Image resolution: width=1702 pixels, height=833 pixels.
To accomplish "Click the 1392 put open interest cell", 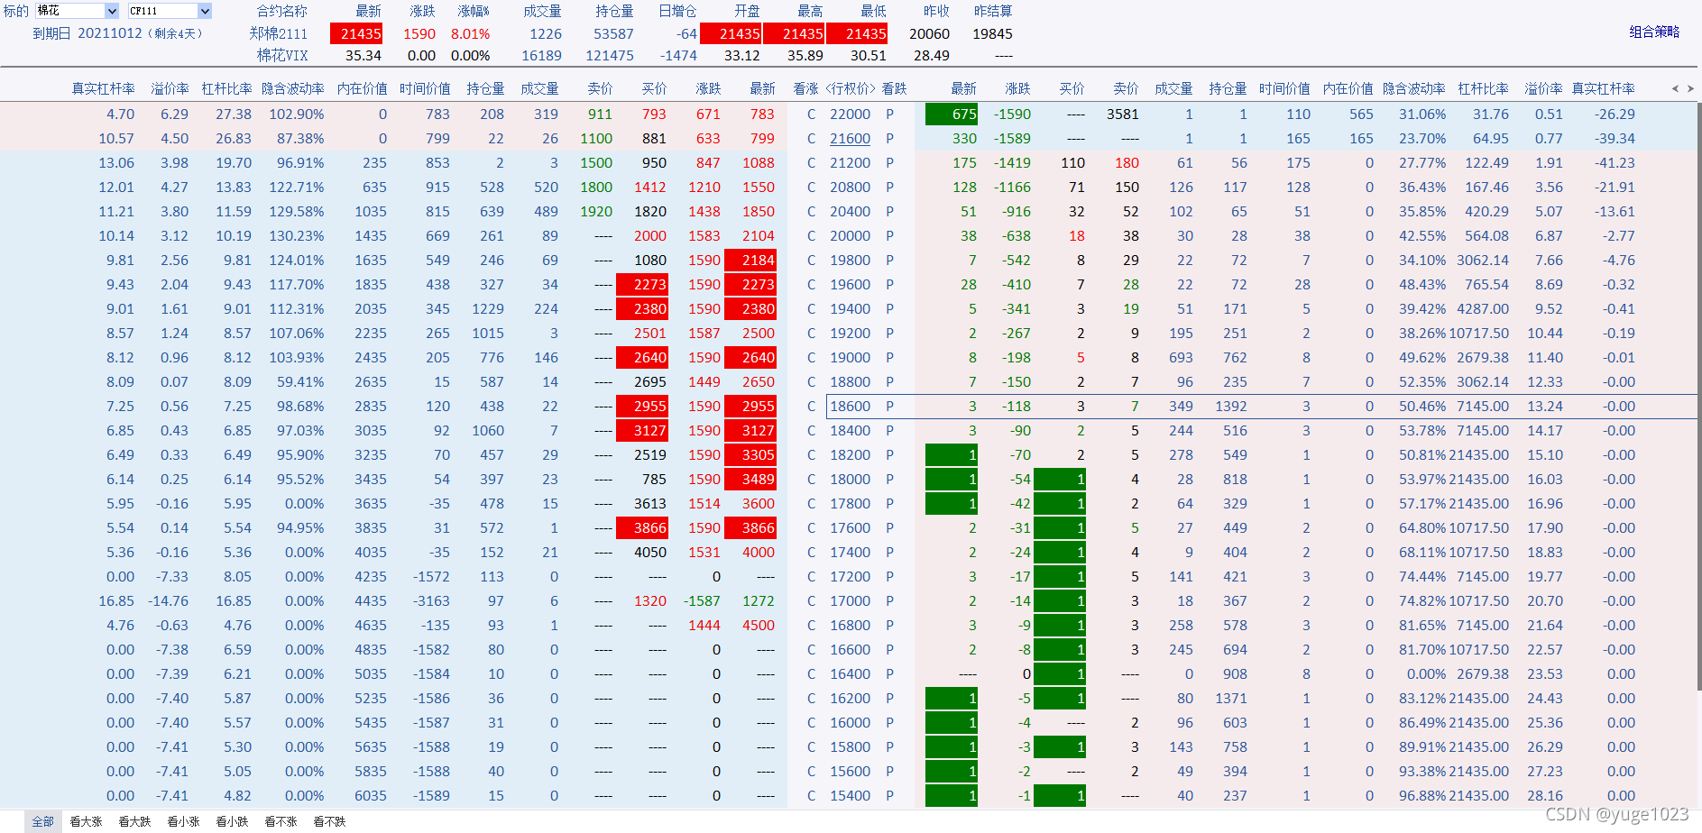I will (x=1231, y=407).
